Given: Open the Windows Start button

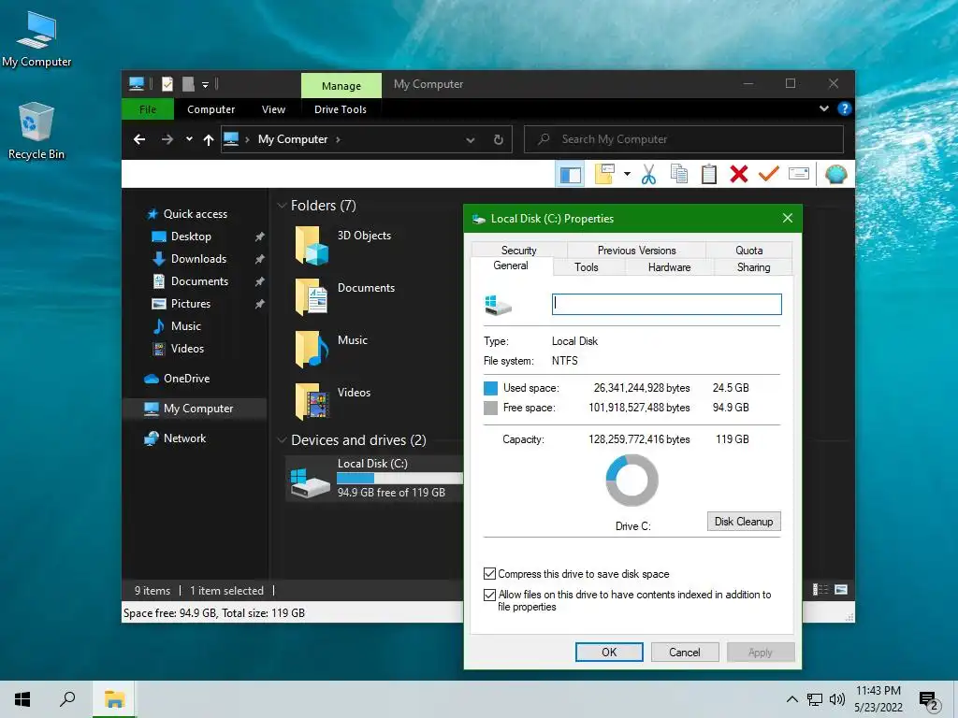Looking at the screenshot, I should pos(22,699).
